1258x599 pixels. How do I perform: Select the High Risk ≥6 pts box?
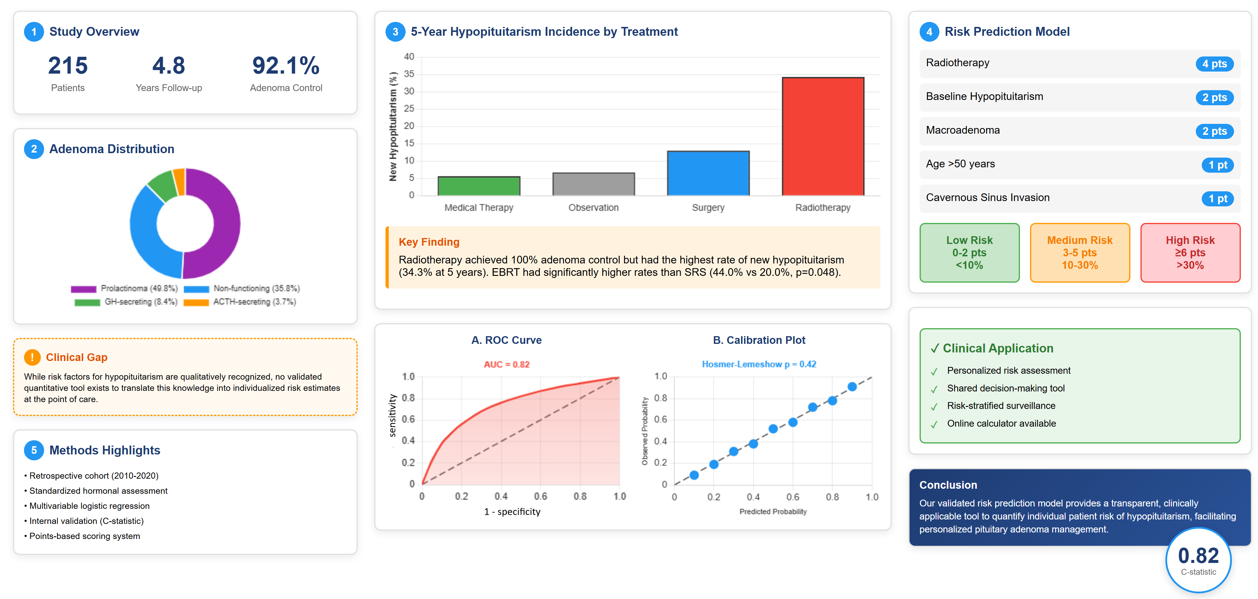[x=1190, y=253]
